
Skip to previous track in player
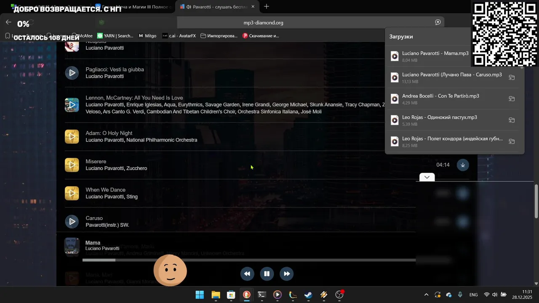click(247, 274)
